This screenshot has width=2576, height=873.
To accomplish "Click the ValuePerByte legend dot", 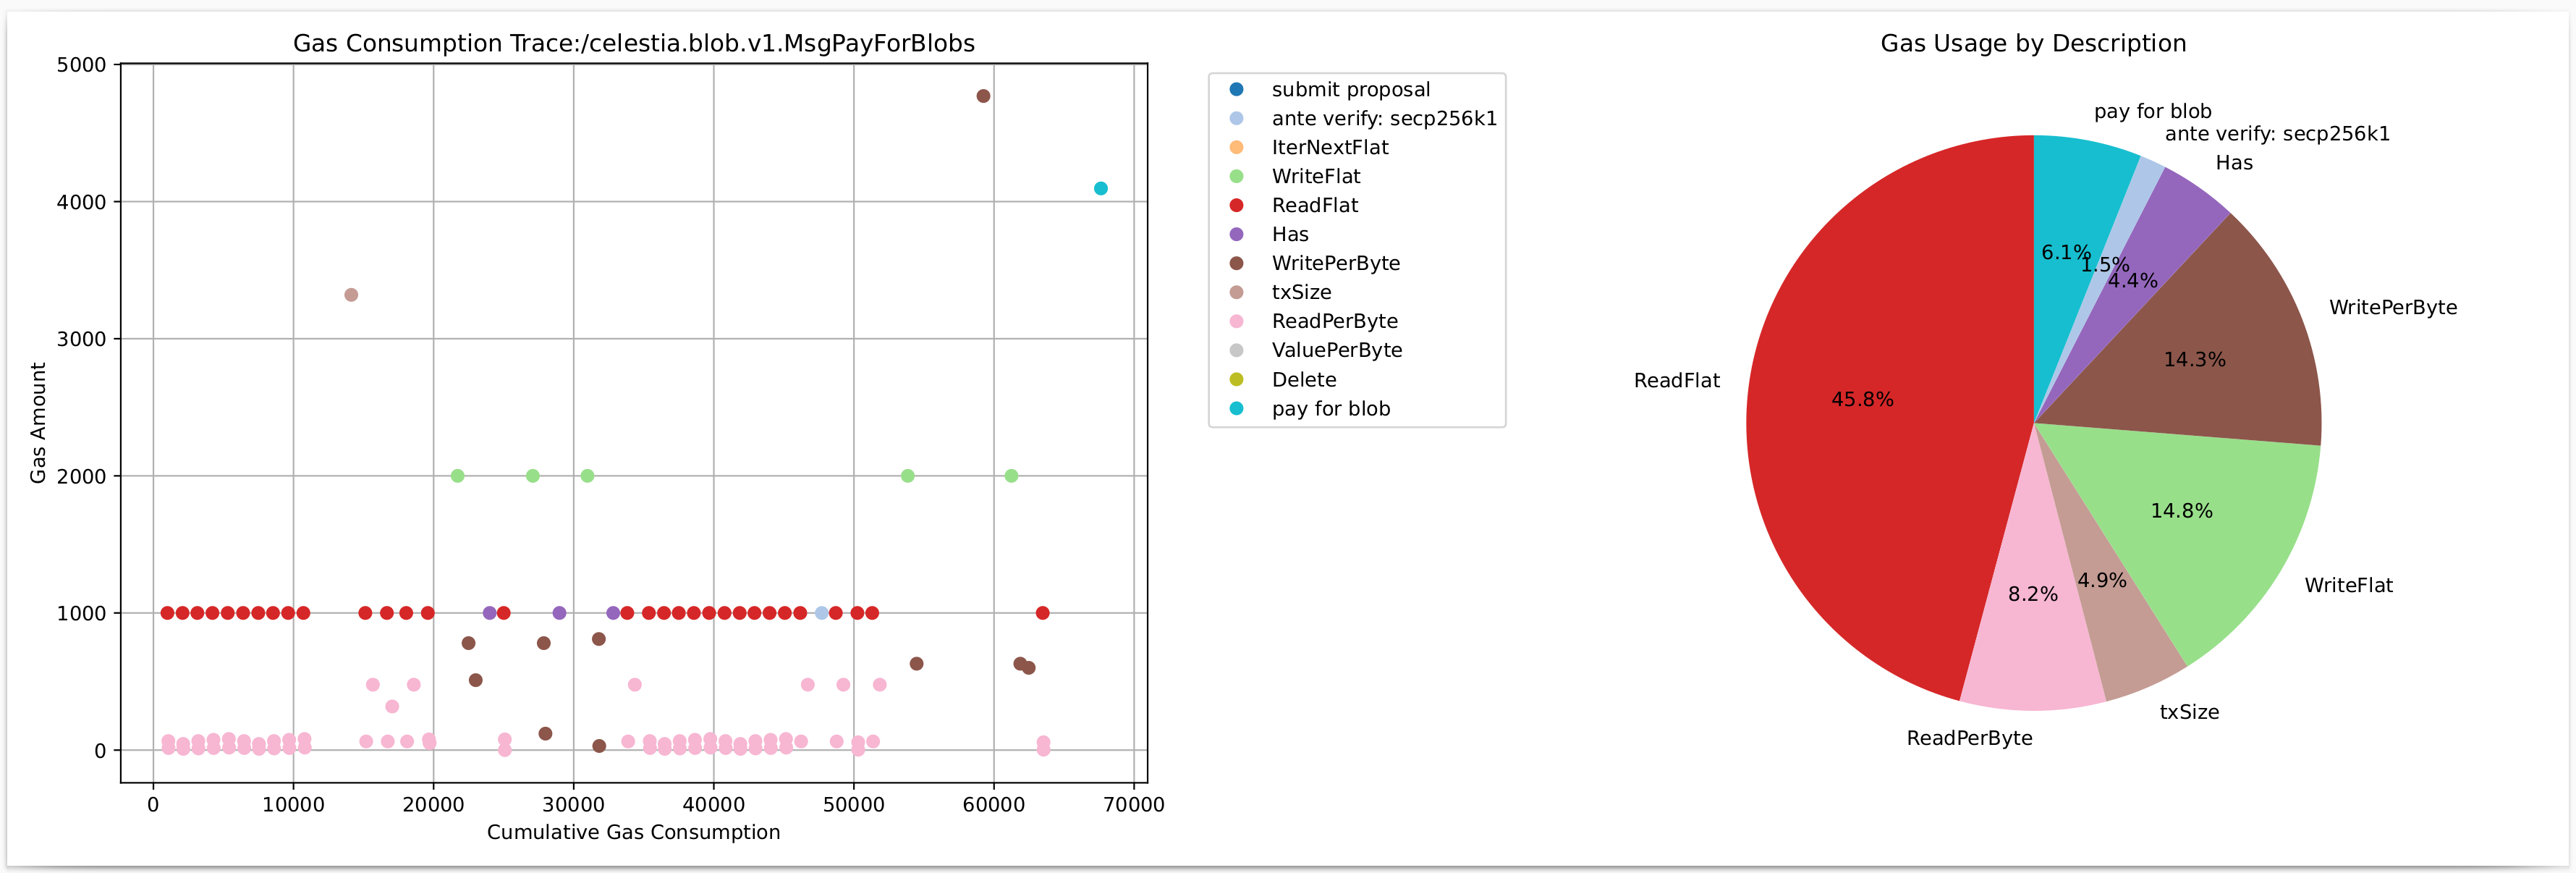I will pyautogui.click(x=1236, y=350).
